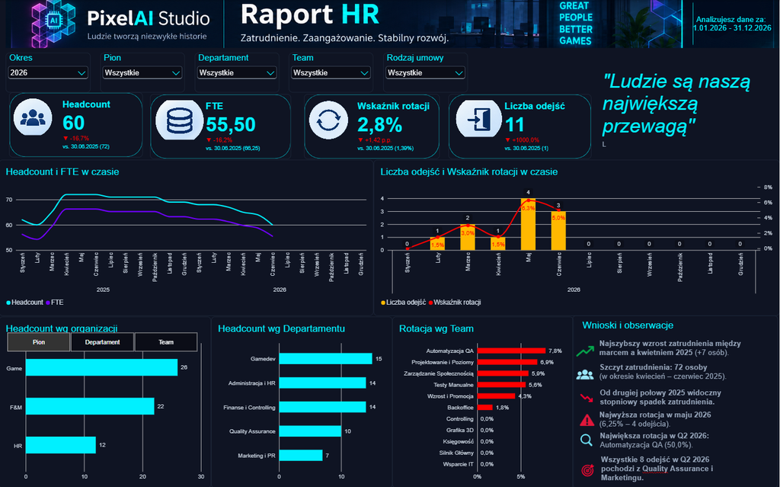This screenshot has width=780, height=487.
Task: Toggle the FTE legend entry
Action: (x=55, y=303)
